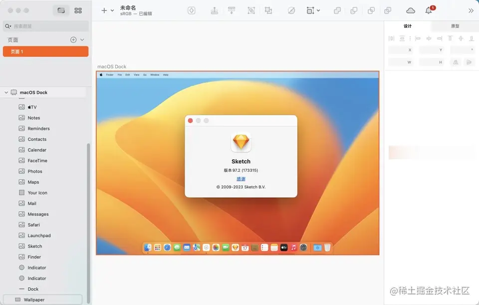The width and height of the screenshot is (479, 305).
Task: Click the Bring Forward toolbar icon
Action: 215,10
